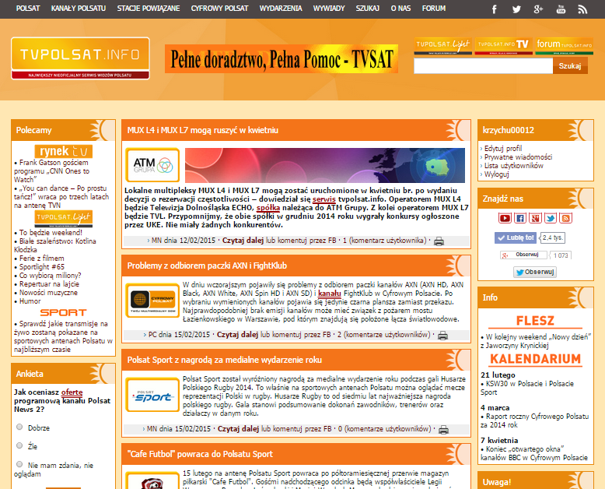Viewport: 605px width, 489px height.
Task: Open headline Problemy z odbiorem paczki AXN
Action: click(x=207, y=266)
